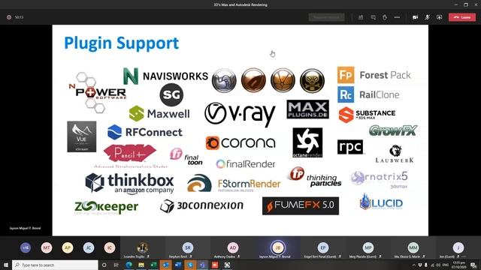The image size is (481, 270).
Task: Click the RailClone logo on slide
Action: 369,94
